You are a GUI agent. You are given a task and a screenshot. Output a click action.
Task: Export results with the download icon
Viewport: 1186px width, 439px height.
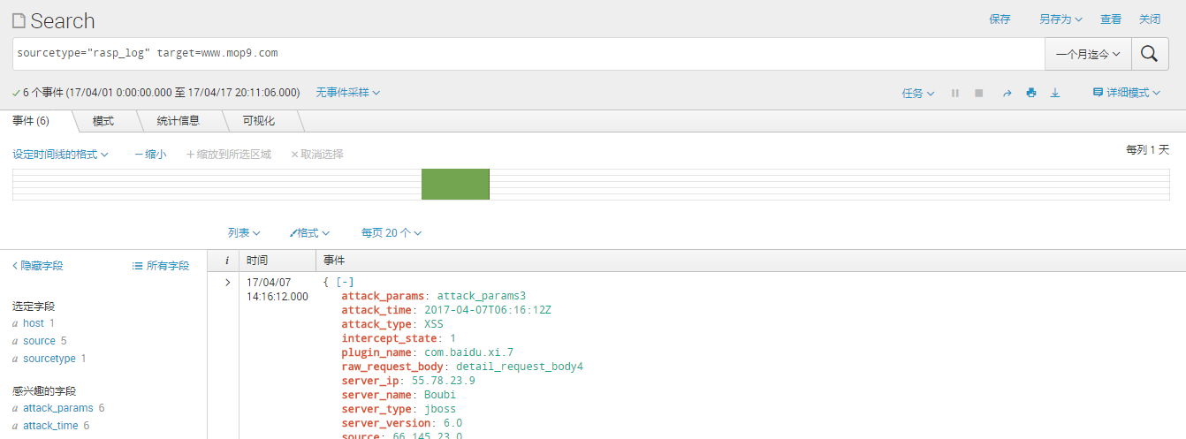click(x=1054, y=93)
